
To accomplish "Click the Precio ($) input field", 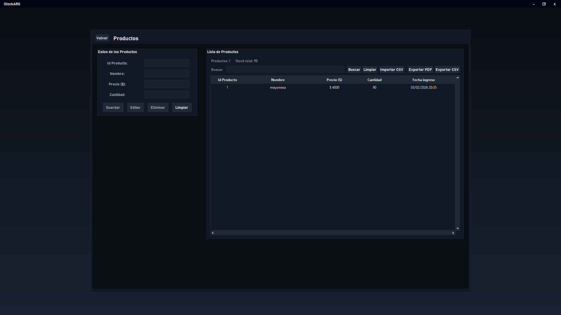I will coord(167,84).
